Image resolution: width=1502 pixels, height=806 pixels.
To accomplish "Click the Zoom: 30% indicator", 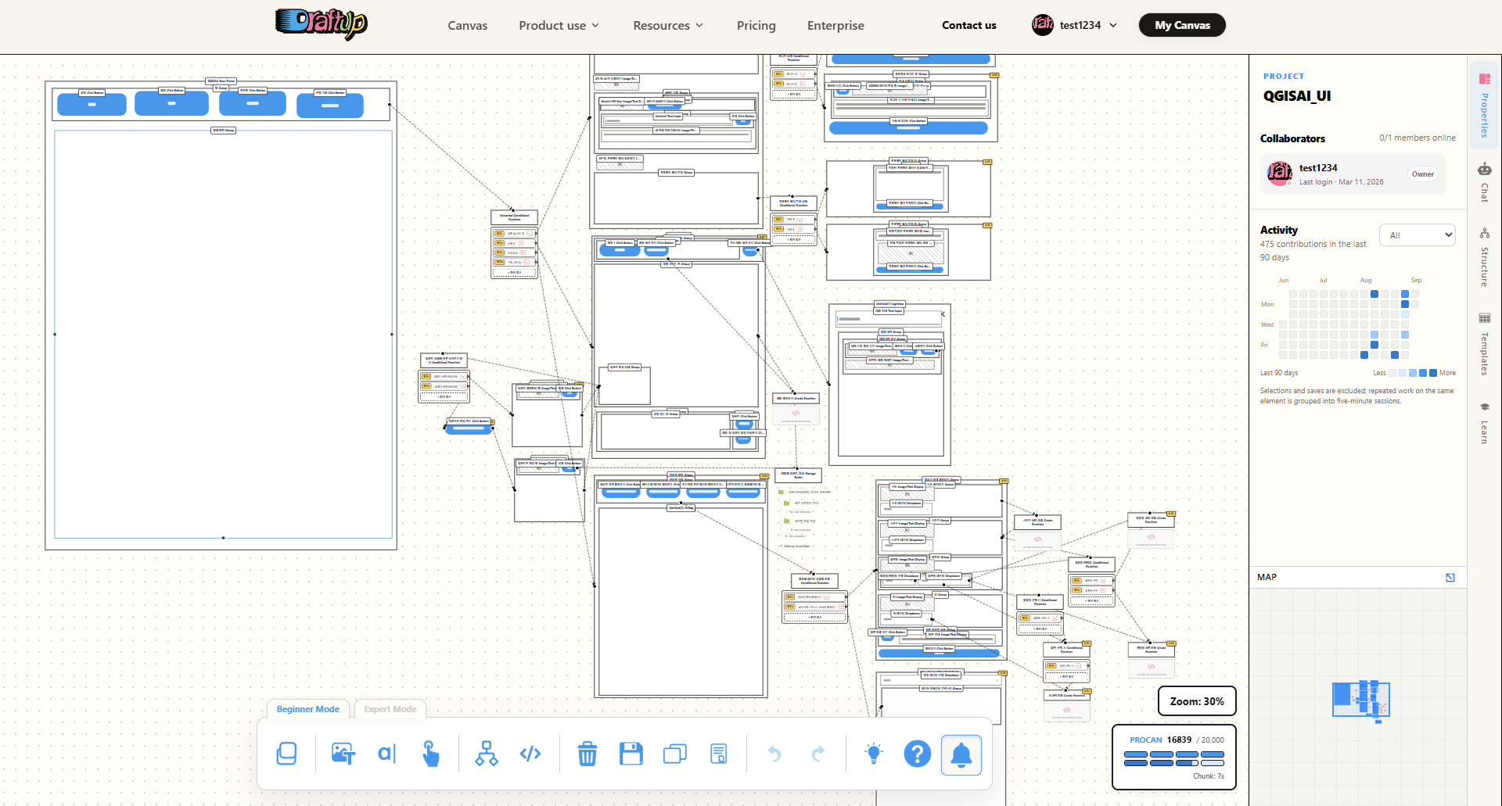I will (x=1197, y=701).
